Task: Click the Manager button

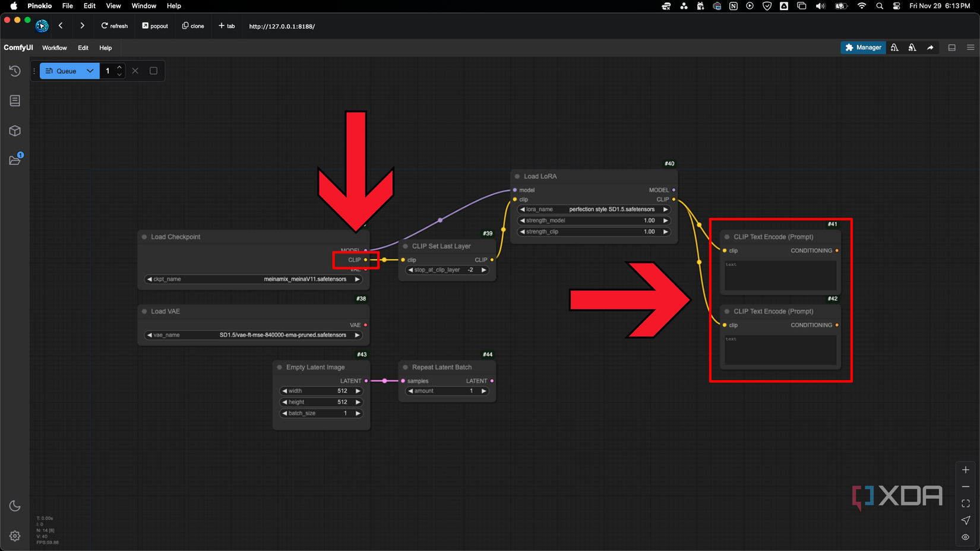Action: (x=863, y=47)
